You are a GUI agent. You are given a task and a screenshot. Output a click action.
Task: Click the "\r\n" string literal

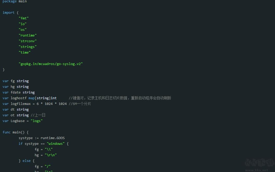coord(50,155)
